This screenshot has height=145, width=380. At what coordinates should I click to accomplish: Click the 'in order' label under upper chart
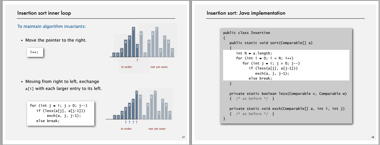tap(127, 67)
